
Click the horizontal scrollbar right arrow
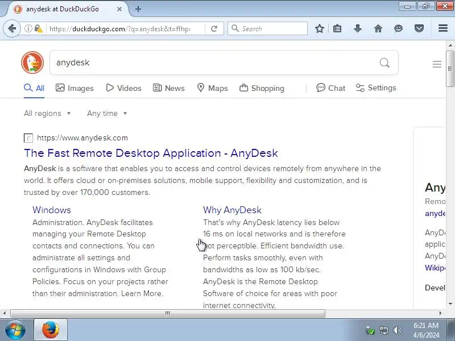440,313
